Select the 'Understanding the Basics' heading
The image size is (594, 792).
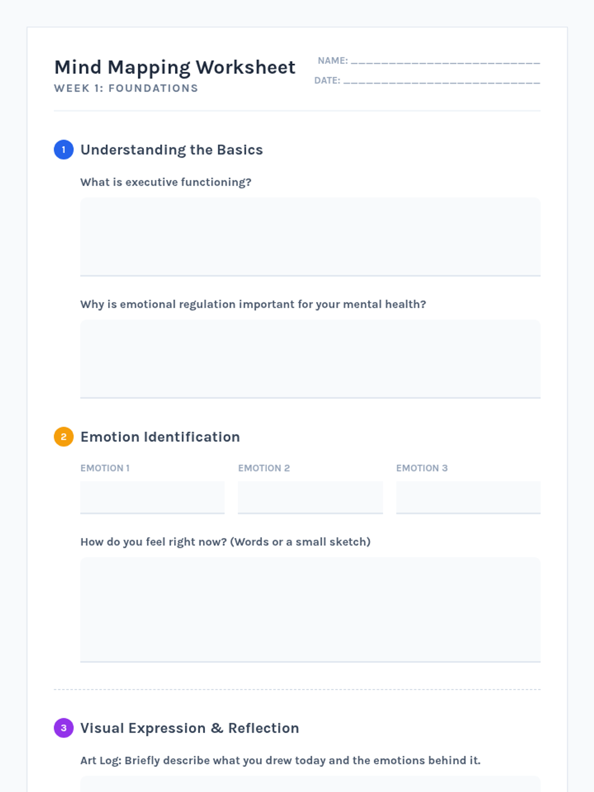click(172, 149)
